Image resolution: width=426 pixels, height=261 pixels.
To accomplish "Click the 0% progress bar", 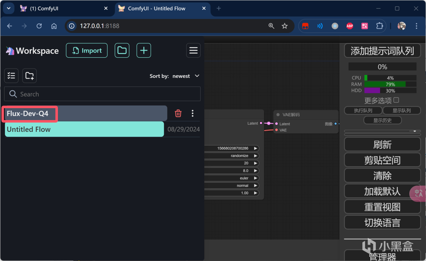I will point(382,67).
